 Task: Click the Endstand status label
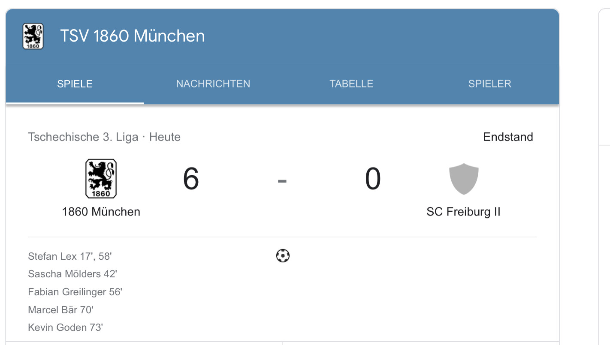coord(508,137)
